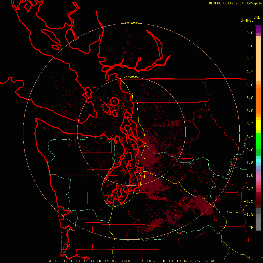
Task: Pick the 0.2 legend value
Action: coord(250,189)
